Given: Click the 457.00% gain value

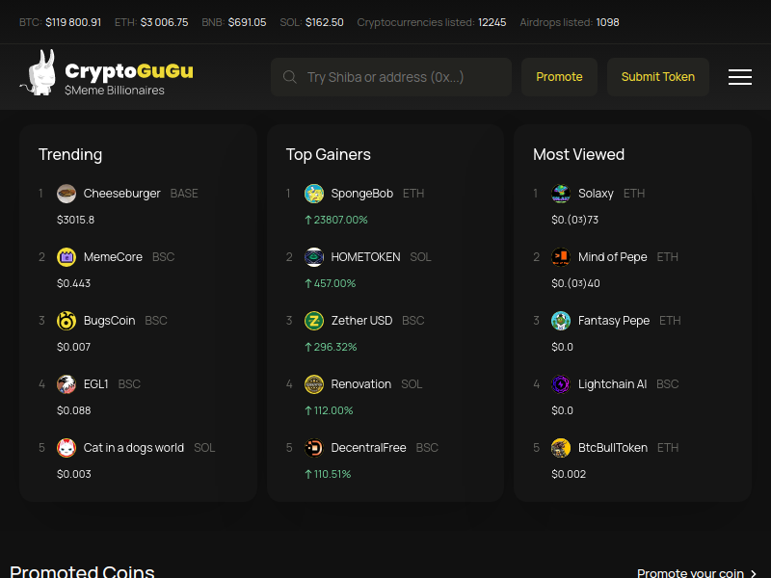Looking at the screenshot, I should tap(331, 283).
